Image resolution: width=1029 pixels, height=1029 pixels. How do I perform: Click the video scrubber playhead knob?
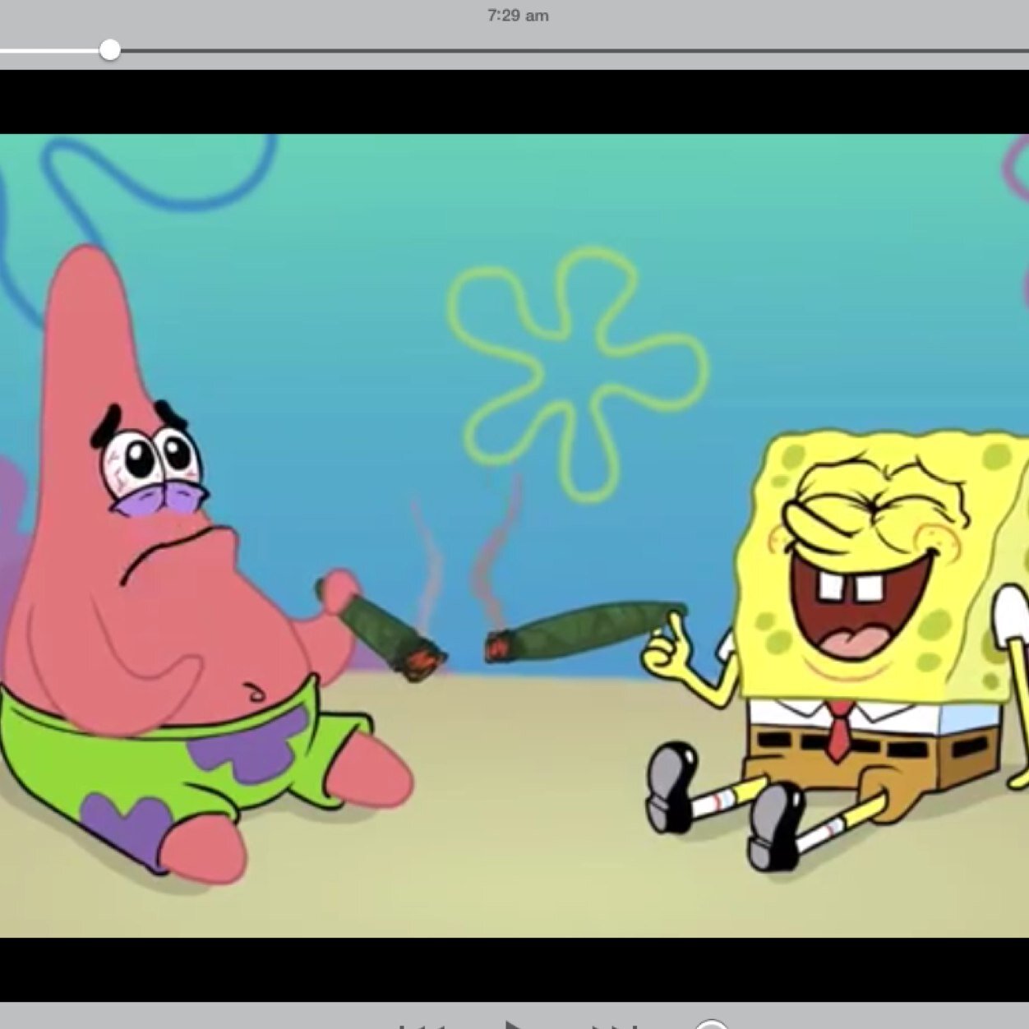point(109,50)
